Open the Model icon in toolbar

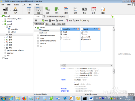[103, 11]
